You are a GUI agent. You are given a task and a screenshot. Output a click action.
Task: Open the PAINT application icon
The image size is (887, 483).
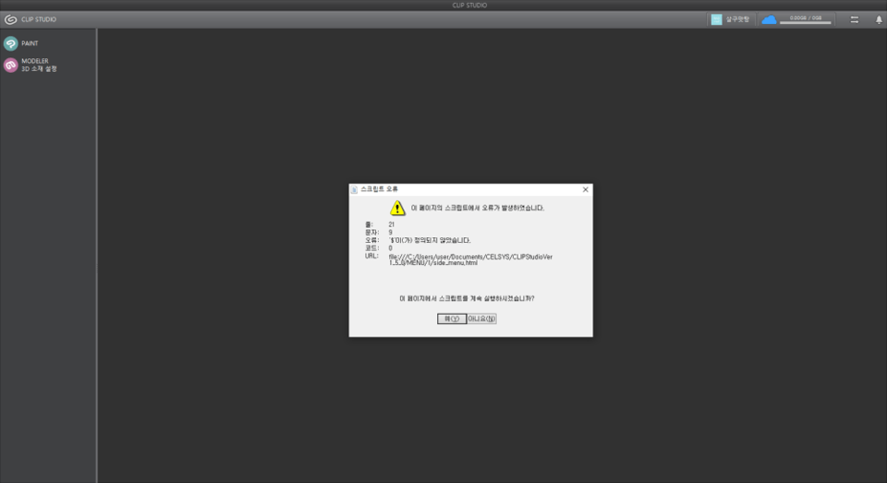(11, 43)
